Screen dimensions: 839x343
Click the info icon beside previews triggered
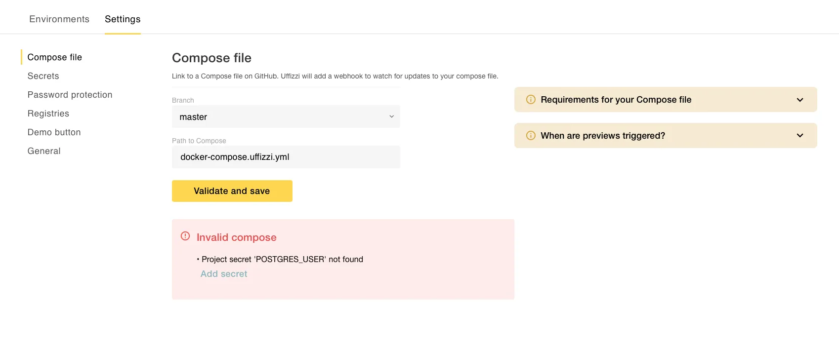coord(531,136)
